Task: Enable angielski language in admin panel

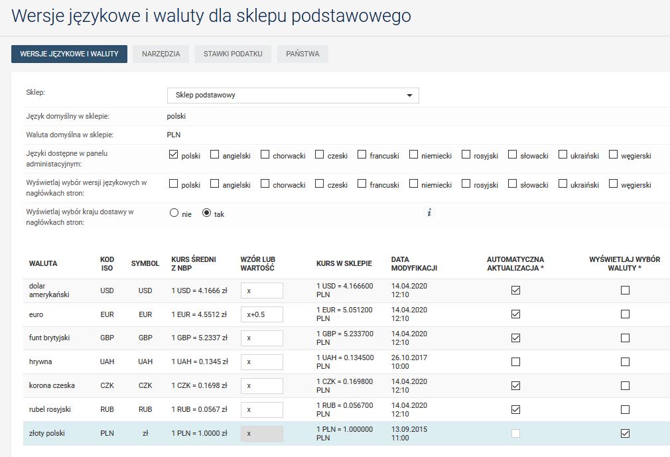Action: (x=215, y=155)
